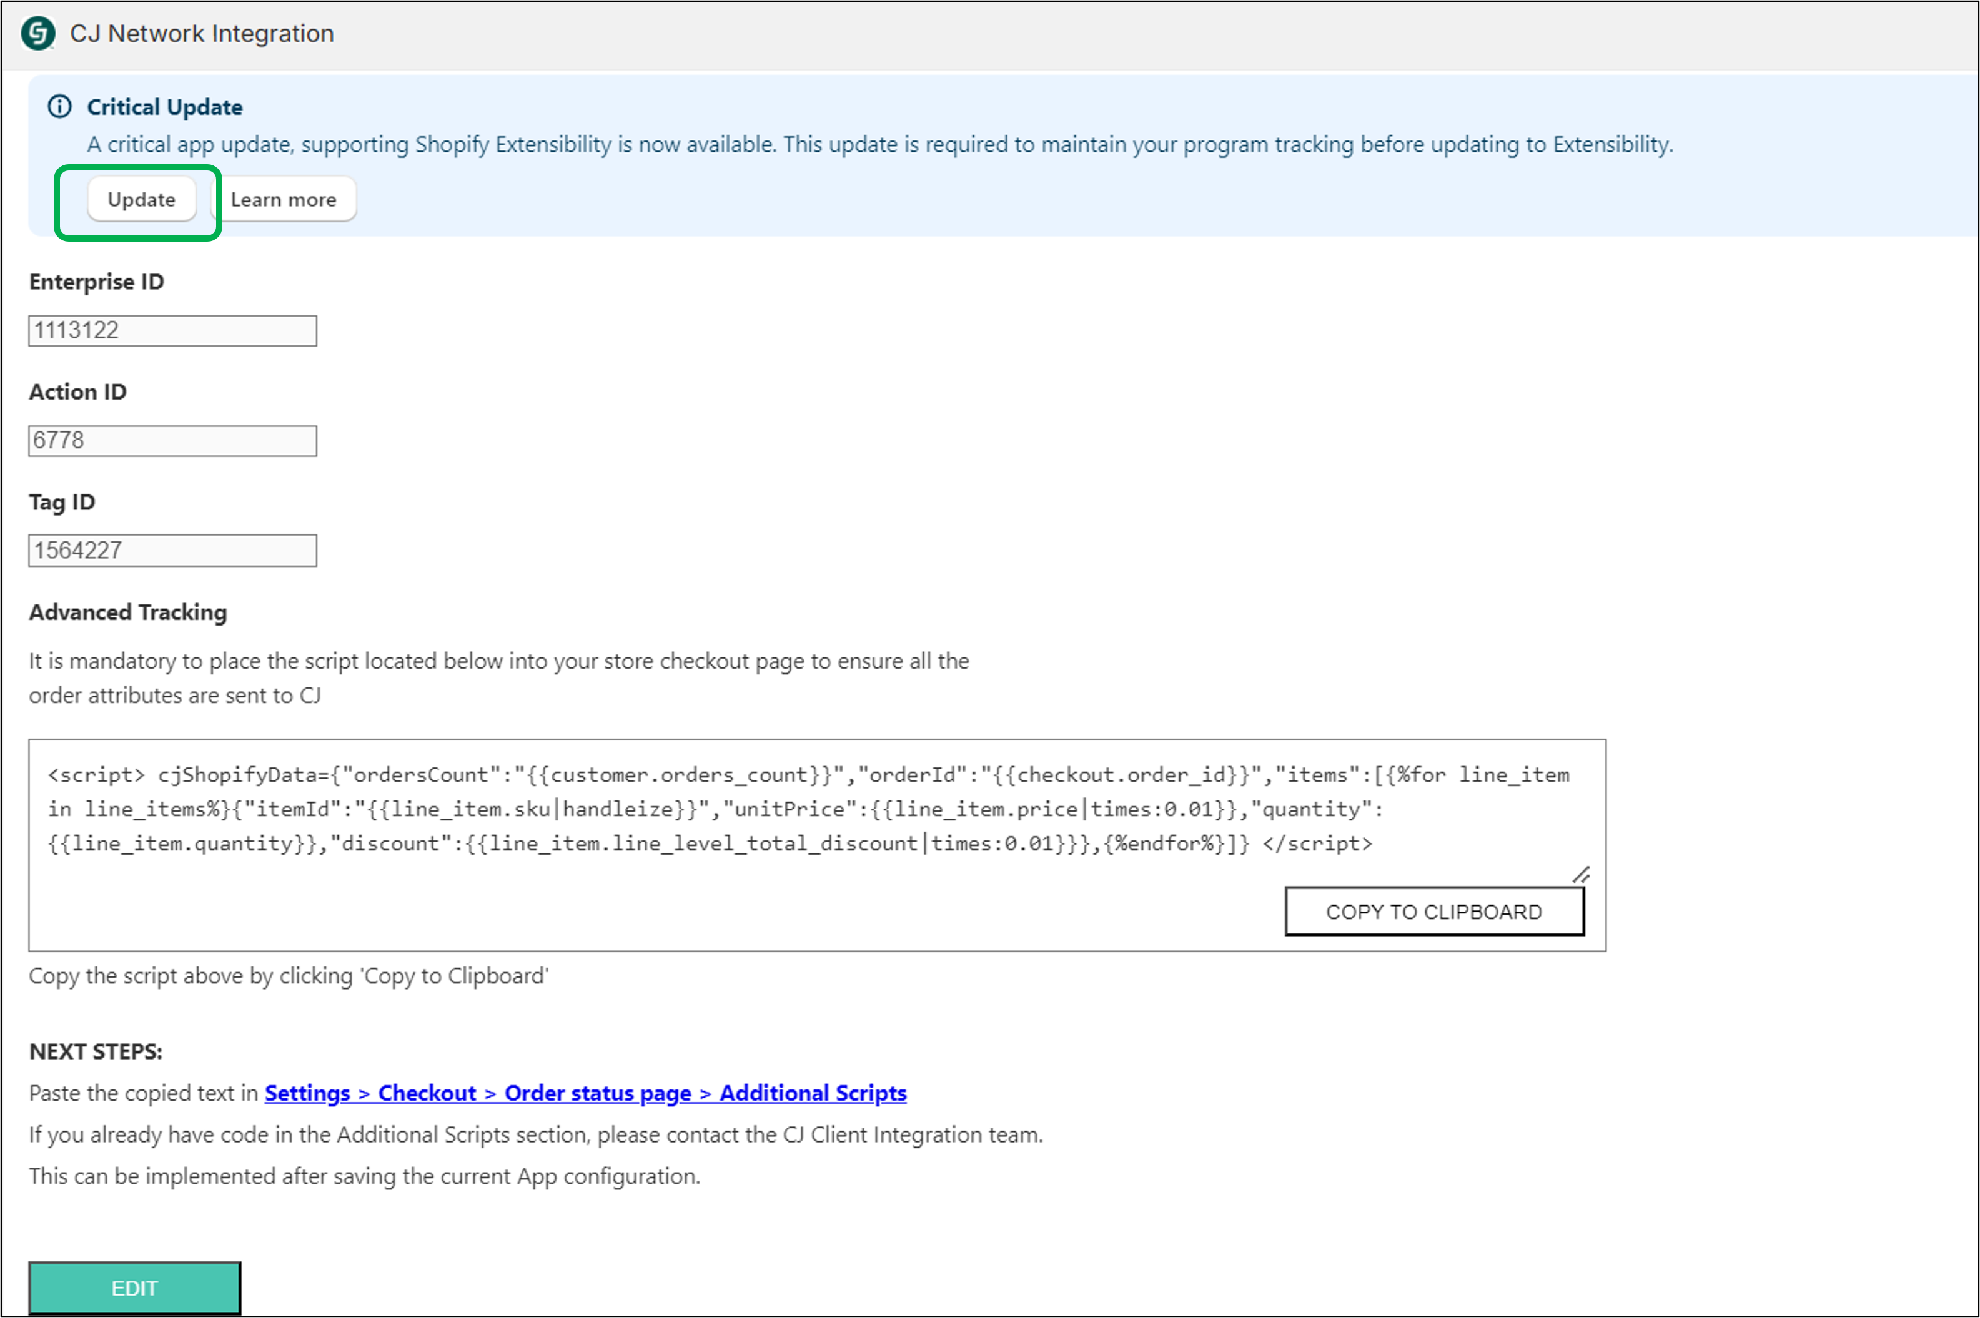
Task: Select the Enterprise ID input field
Action: (172, 330)
